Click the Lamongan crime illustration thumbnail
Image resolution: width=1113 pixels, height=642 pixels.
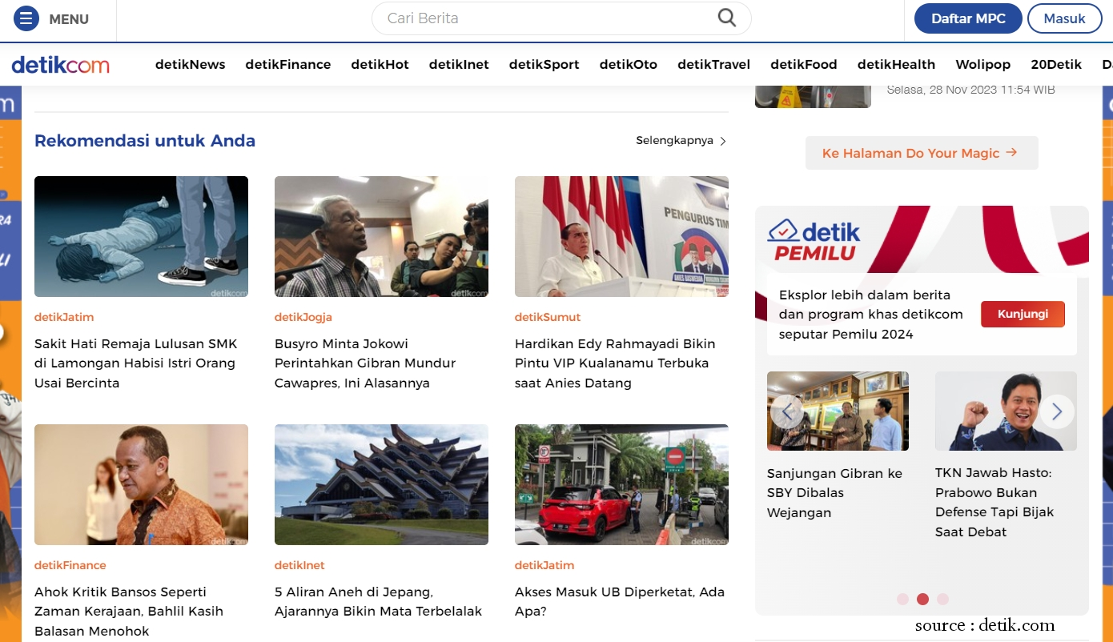click(141, 236)
